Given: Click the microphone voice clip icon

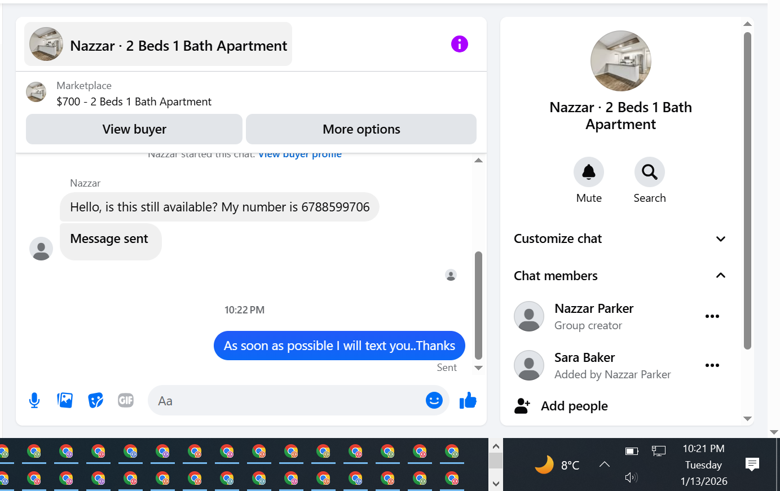Looking at the screenshot, I should click(x=34, y=401).
